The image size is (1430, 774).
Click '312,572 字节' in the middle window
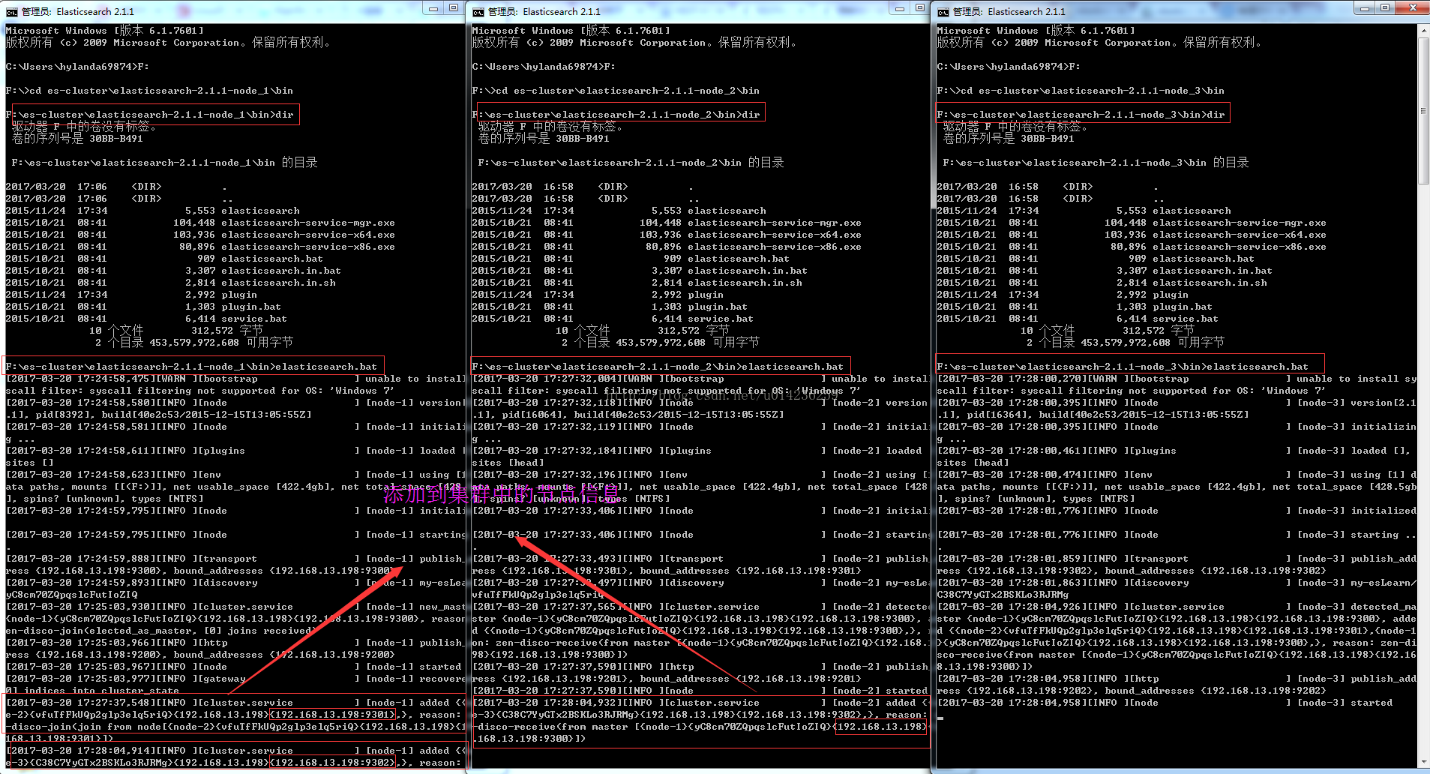(x=694, y=331)
